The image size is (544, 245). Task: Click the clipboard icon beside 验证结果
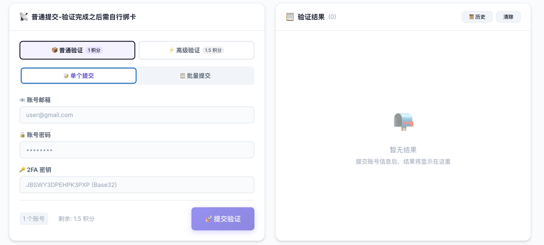(x=290, y=17)
